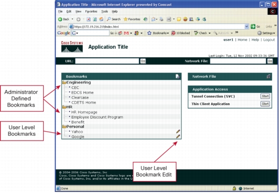279x193 pixels.
Task: Click the Help link in page header
Action: (255, 40)
